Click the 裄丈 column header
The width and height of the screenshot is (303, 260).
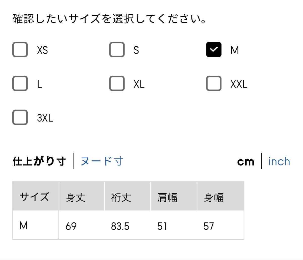(x=121, y=197)
